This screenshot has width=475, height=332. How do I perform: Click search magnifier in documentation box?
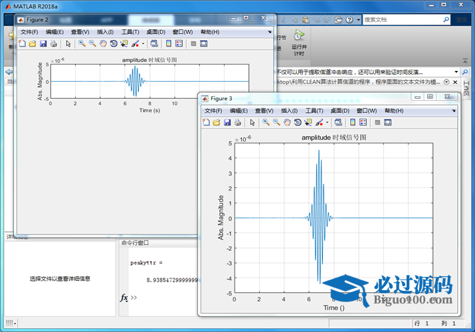tap(446, 20)
